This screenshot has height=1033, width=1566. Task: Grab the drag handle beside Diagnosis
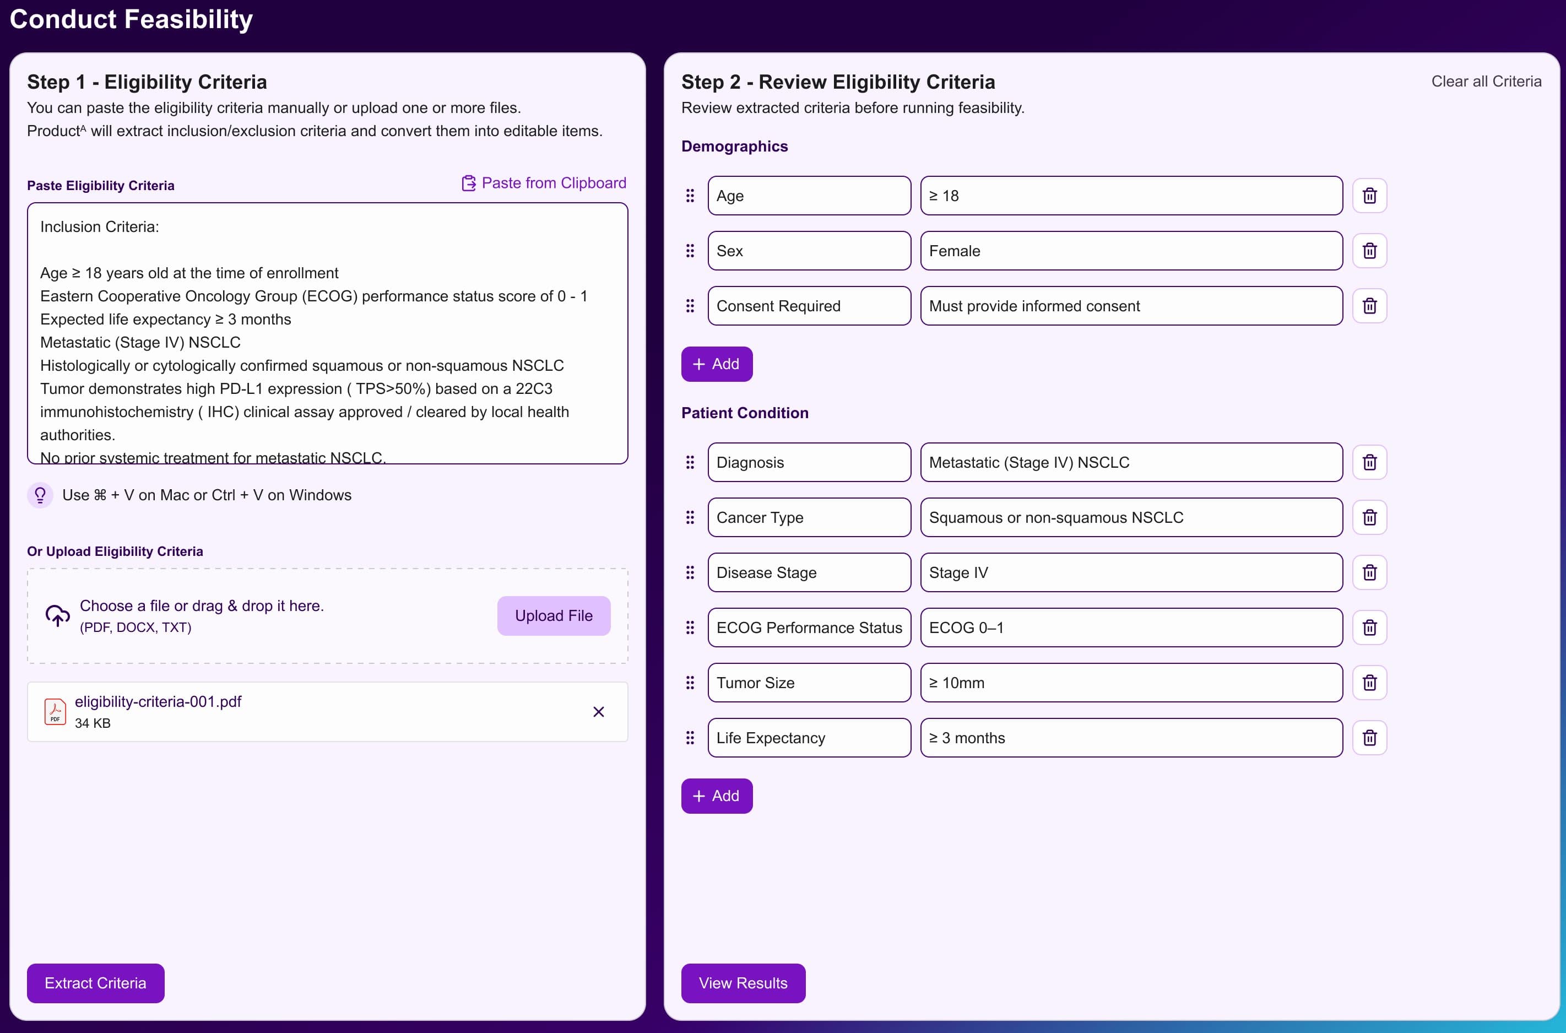click(x=690, y=462)
